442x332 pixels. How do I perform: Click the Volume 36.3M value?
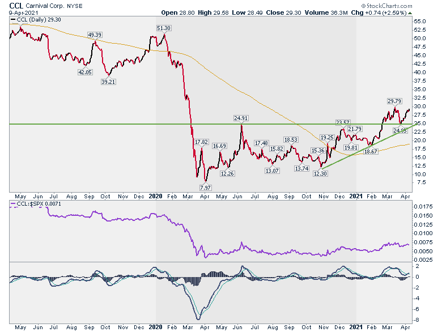[326, 12]
